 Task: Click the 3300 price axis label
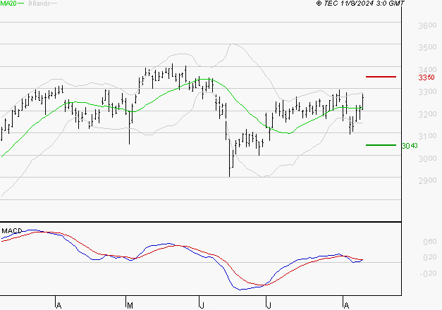427,92
